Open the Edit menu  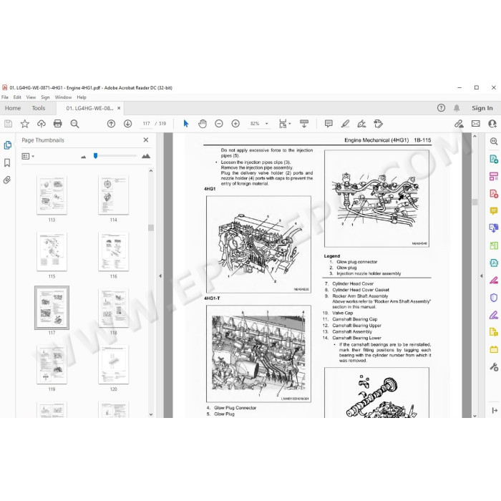click(x=17, y=97)
